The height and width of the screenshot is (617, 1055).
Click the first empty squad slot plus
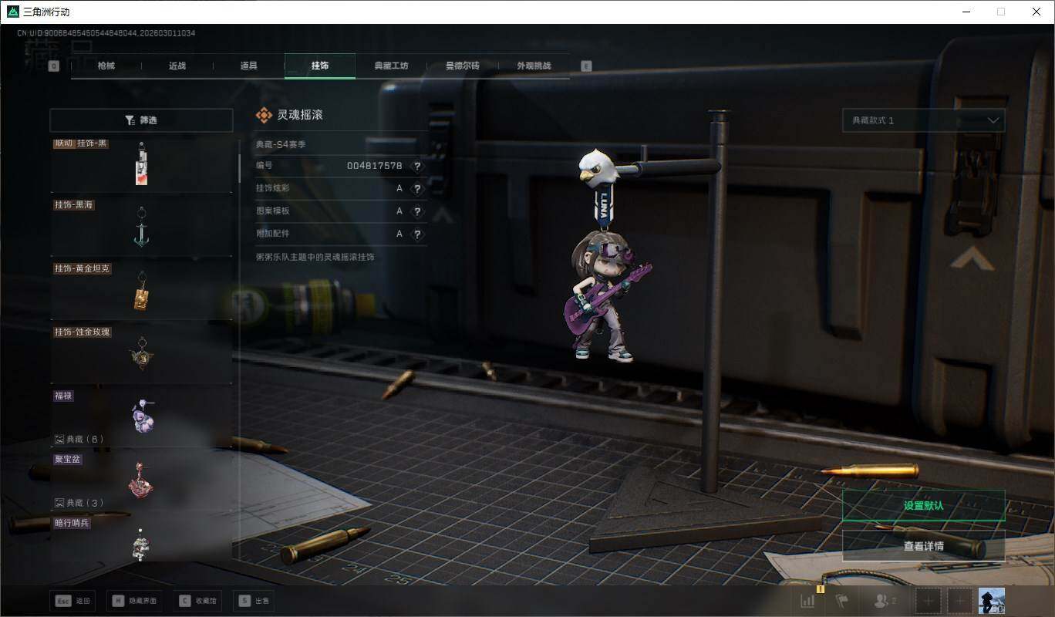pos(929,601)
